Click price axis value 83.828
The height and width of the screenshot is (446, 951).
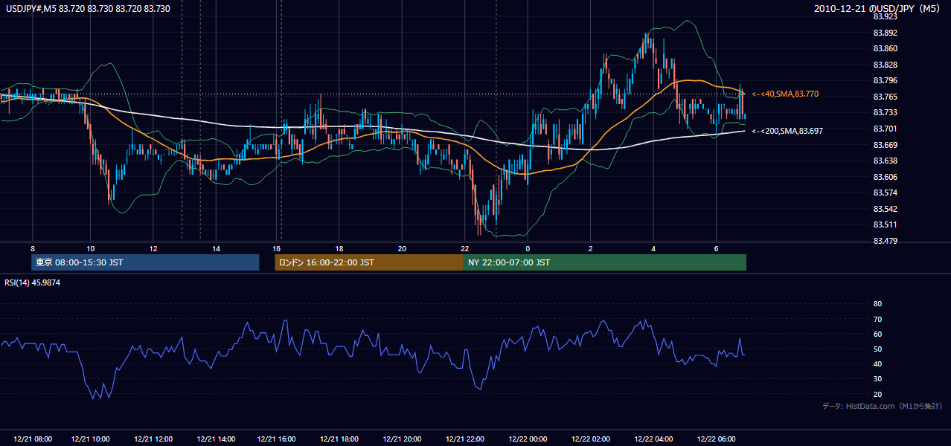886,65
